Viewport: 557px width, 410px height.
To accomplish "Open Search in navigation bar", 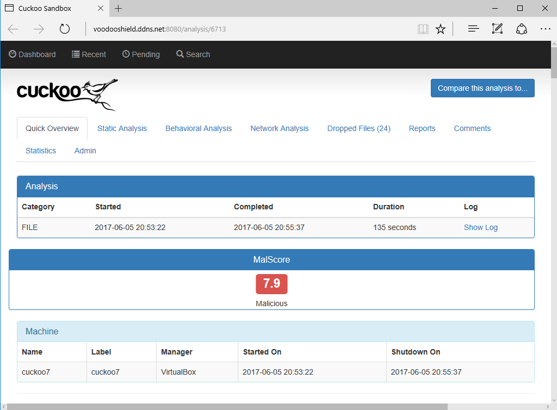I will click(193, 54).
